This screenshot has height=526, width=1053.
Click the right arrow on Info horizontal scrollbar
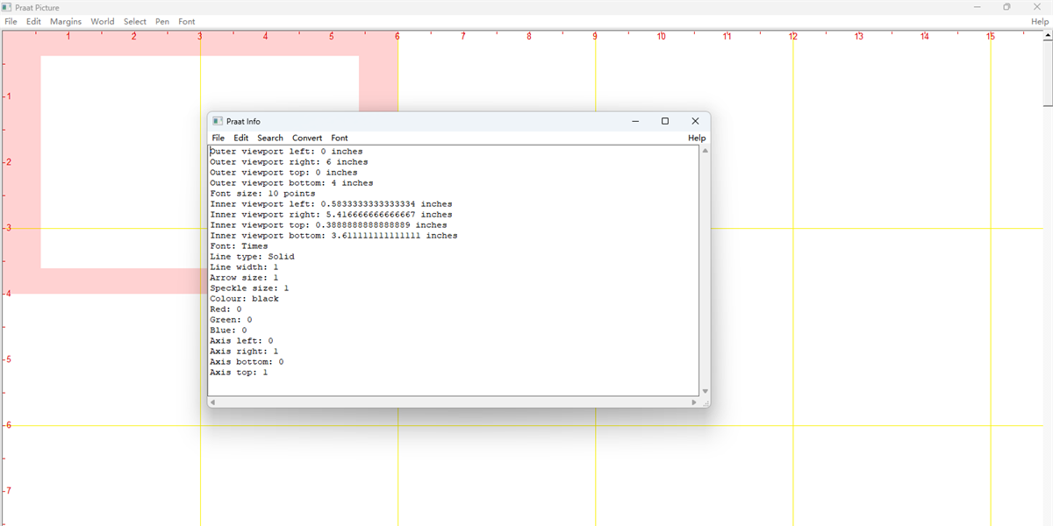[x=693, y=402]
